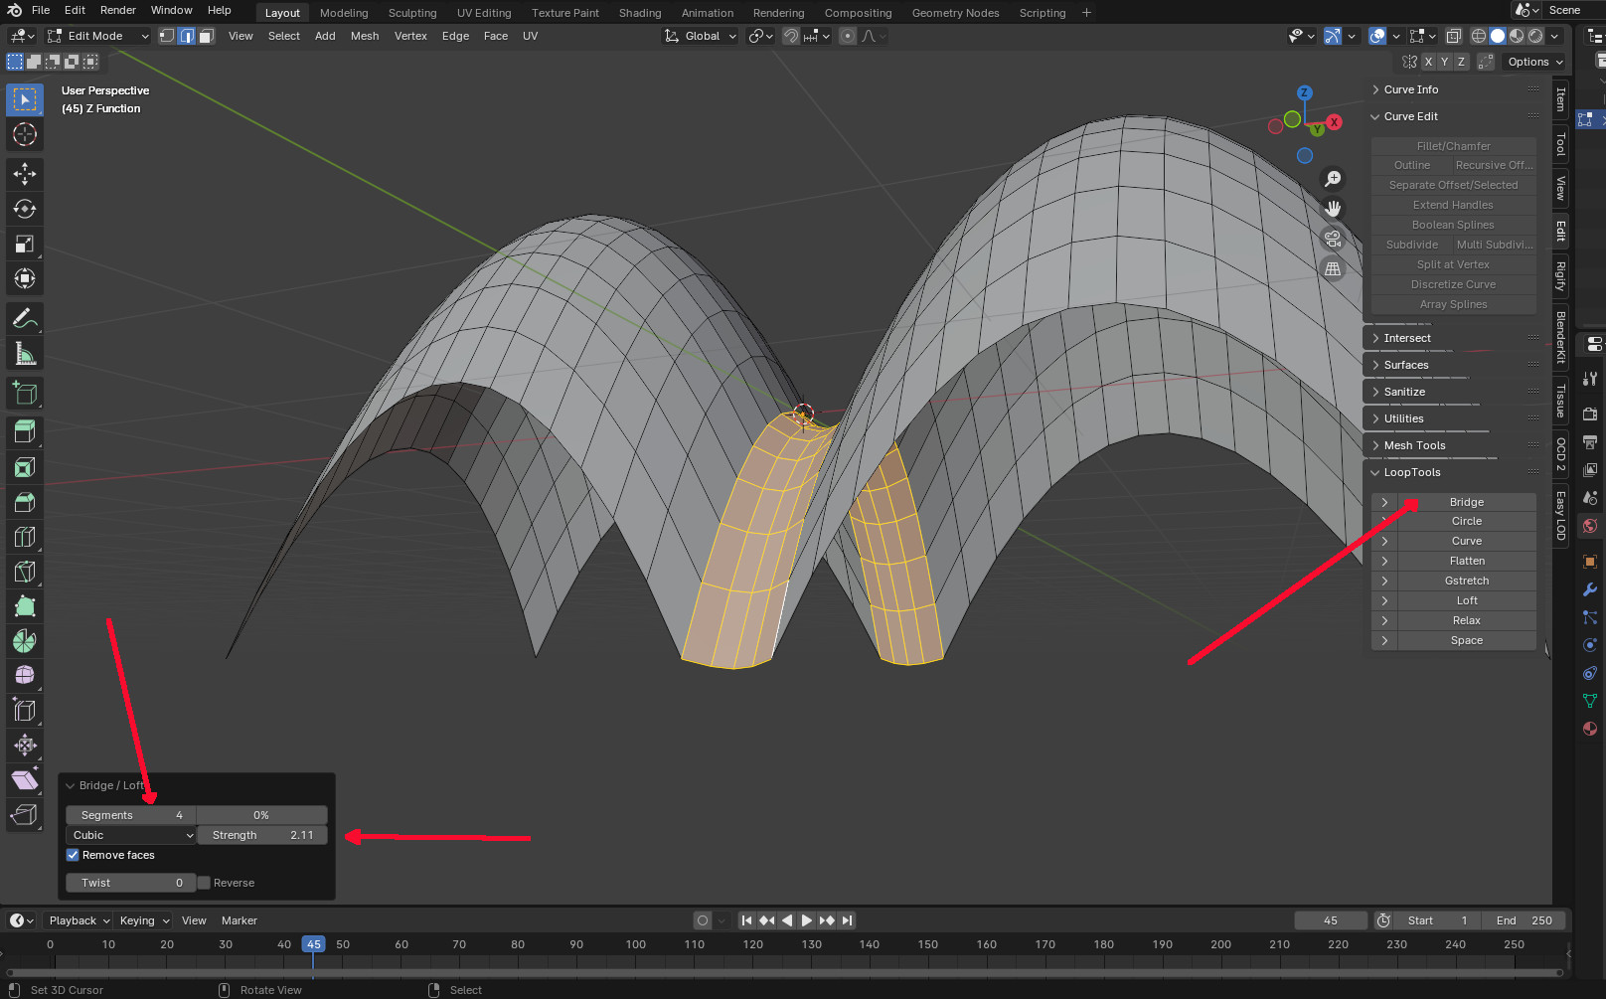Activate the Annotate pencil tool
This screenshot has width=1606, height=999.
tap(25, 319)
